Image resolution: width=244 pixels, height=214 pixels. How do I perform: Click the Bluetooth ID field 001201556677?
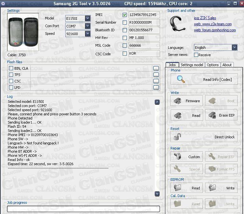click(x=144, y=30)
